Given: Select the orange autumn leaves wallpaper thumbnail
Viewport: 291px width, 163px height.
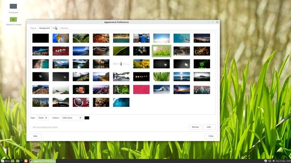Looking at the screenshot, I should 101,38.
